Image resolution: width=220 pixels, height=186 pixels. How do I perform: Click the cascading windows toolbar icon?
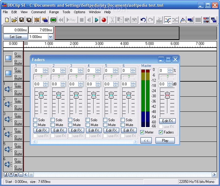(214, 20)
